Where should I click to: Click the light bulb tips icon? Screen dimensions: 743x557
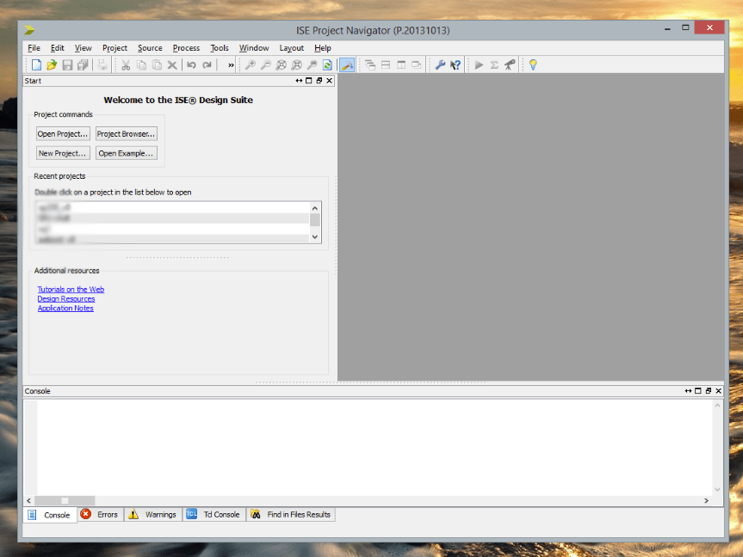pyautogui.click(x=533, y=64)
